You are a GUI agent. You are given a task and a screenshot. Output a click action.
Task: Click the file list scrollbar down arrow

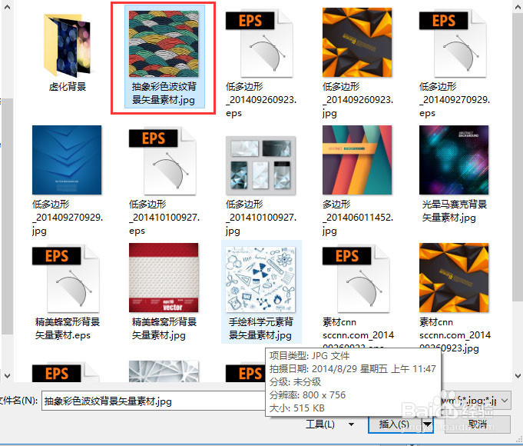click(x=518, y=375)
